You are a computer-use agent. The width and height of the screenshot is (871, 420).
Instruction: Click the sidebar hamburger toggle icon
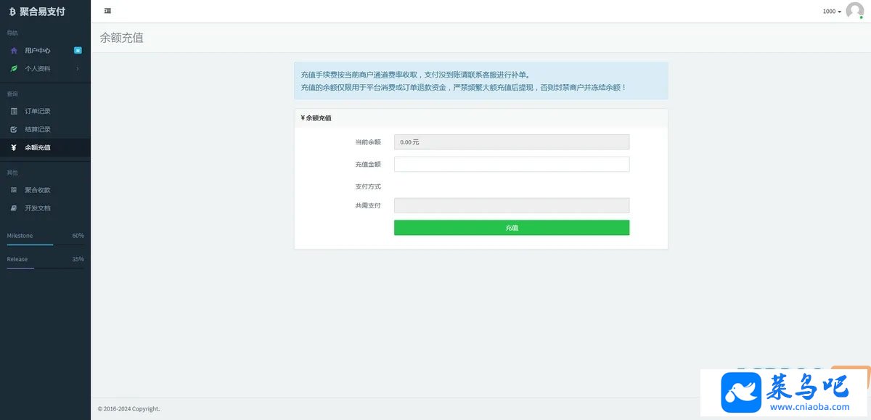(107, 11)
